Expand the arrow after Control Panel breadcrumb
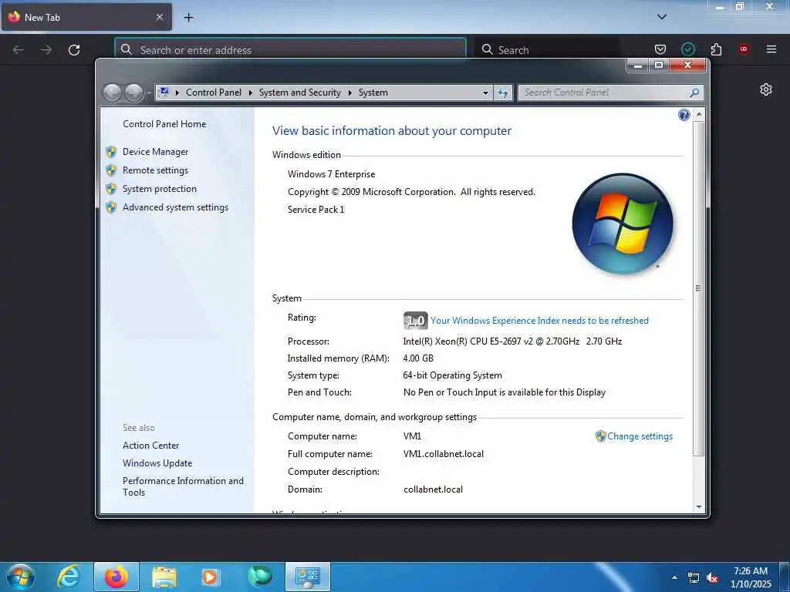Screen dimensions: 790x592 point(251,92)
